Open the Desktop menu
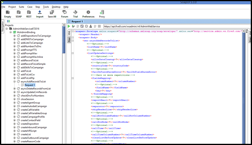 [x=56, y=7]
